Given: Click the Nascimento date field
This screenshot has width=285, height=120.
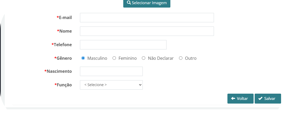Looking at the screenshot, I should coord(111,71).
